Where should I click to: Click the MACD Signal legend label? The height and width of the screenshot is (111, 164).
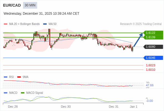35,93
